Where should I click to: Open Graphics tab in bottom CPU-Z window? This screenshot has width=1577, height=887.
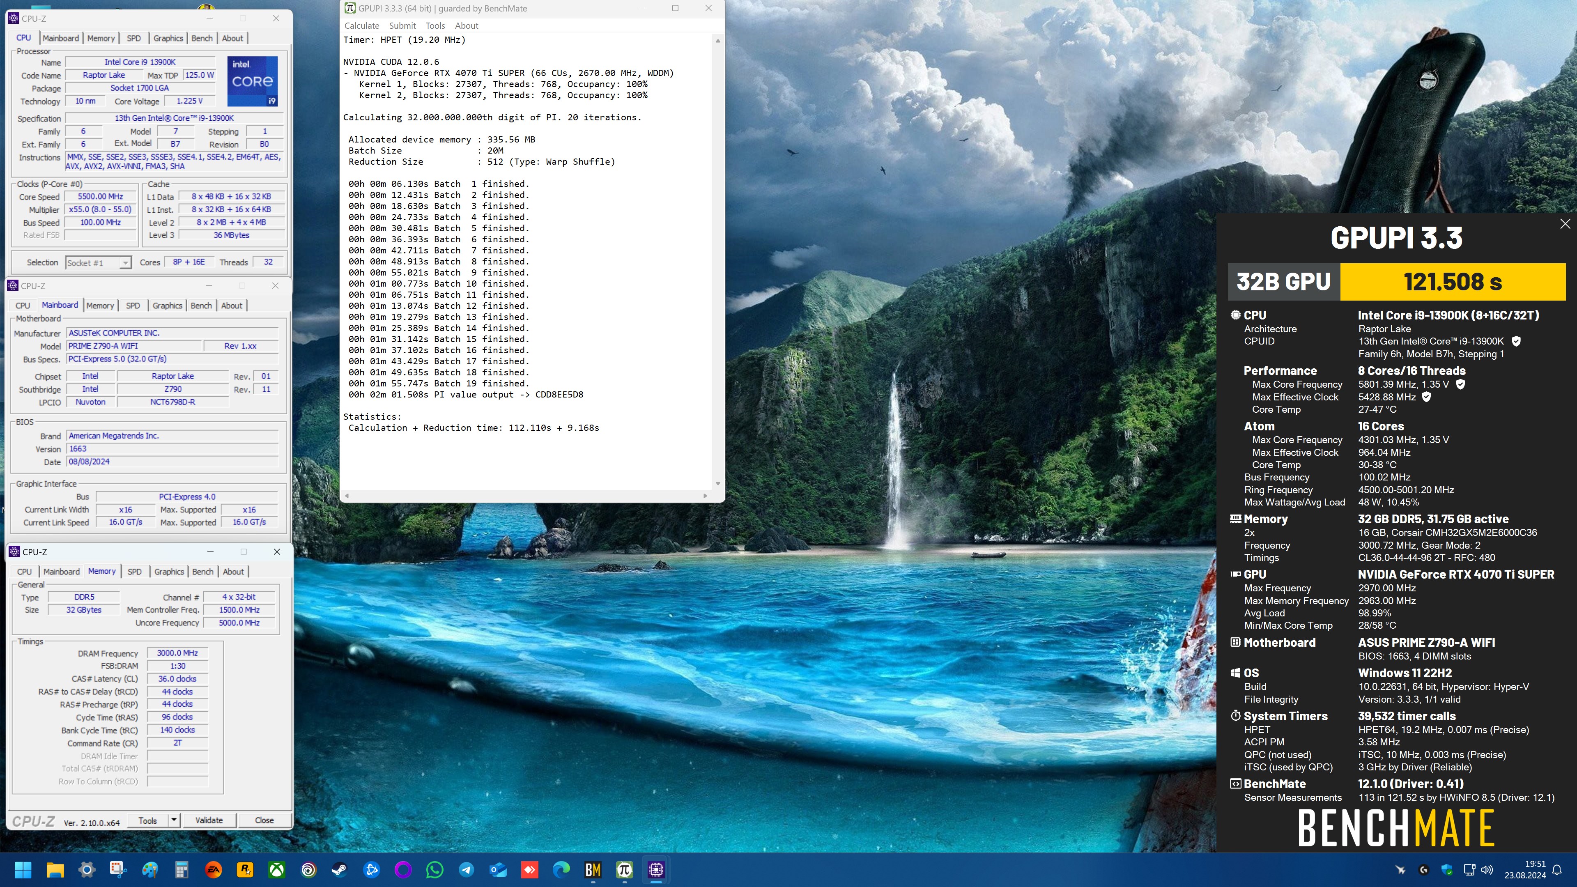coord(169,572)
